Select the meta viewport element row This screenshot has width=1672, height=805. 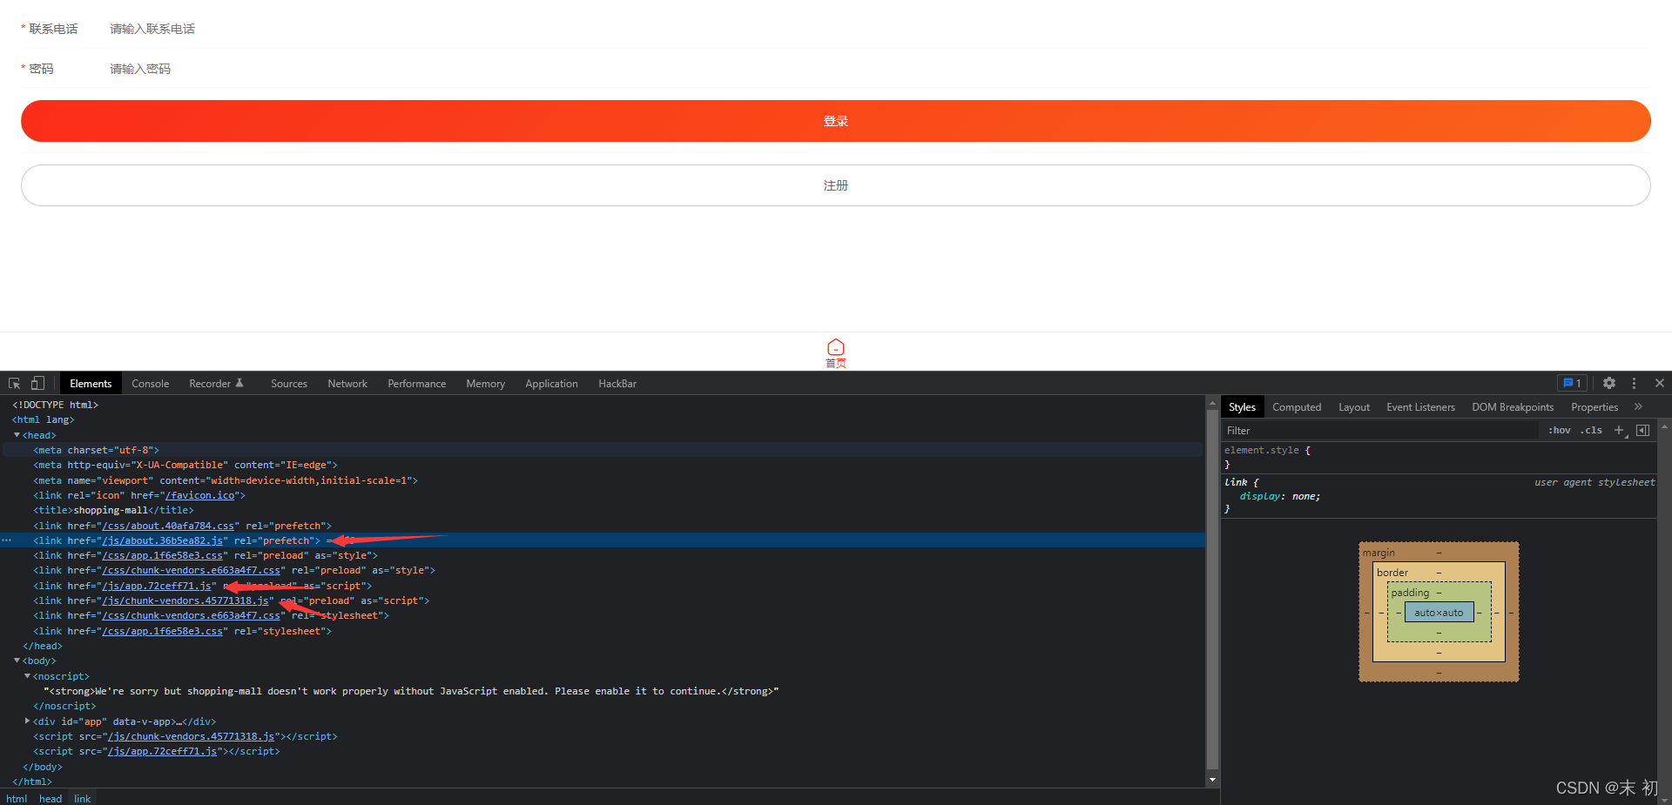pyautogui.click(x=603, y=480)
